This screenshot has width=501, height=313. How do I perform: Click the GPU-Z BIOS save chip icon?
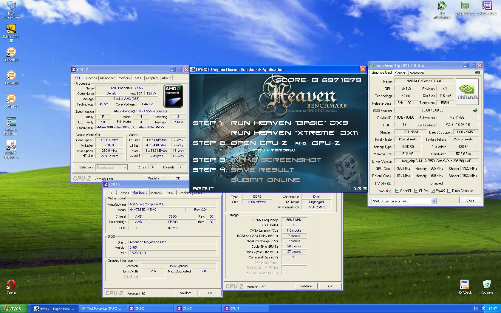point(475,110)
